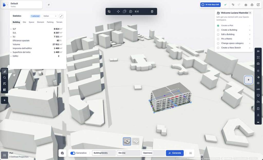
Task: Click the 14 trial days left badge
Action: coord(210,5)
